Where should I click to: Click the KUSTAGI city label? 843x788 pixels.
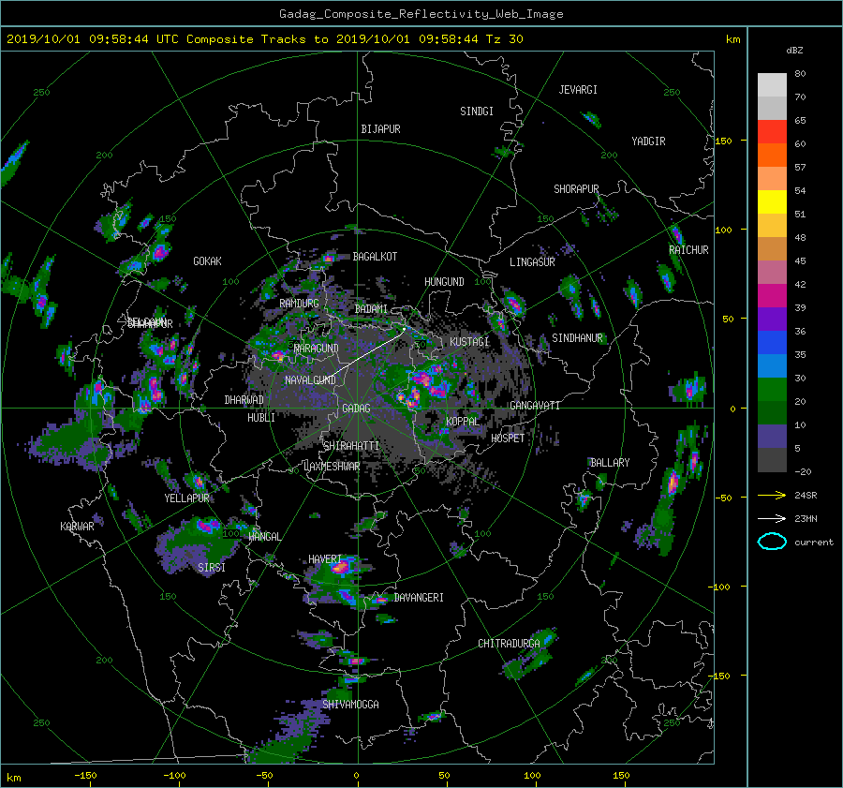(x=469, y=342)
